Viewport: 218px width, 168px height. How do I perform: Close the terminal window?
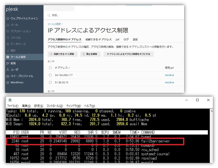click(208, 100)
